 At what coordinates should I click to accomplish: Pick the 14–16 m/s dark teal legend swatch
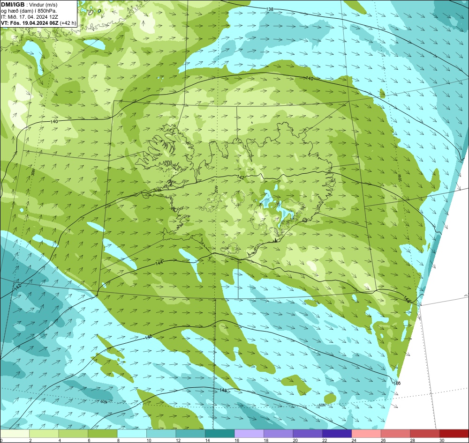[x=220, y=434]
